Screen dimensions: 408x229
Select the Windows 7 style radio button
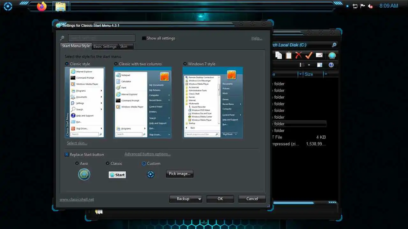point(185,64)
